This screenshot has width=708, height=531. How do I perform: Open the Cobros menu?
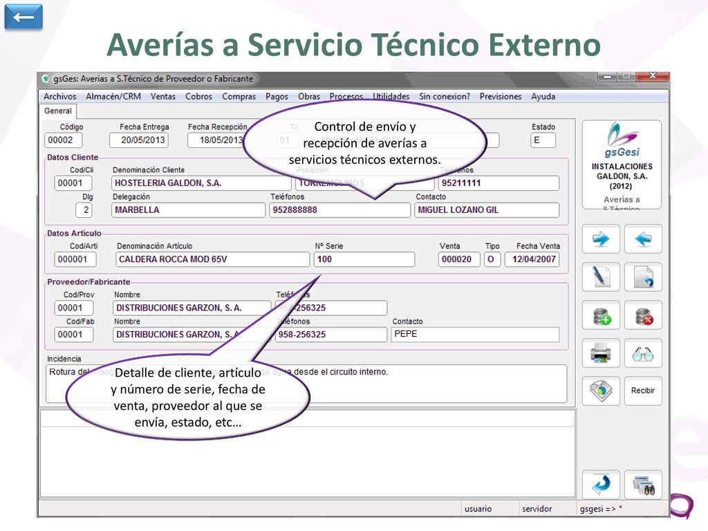[x=198, y=96]
